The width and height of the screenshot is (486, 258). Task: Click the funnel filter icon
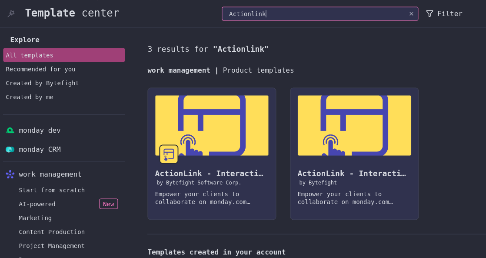(x=429, y=13)
